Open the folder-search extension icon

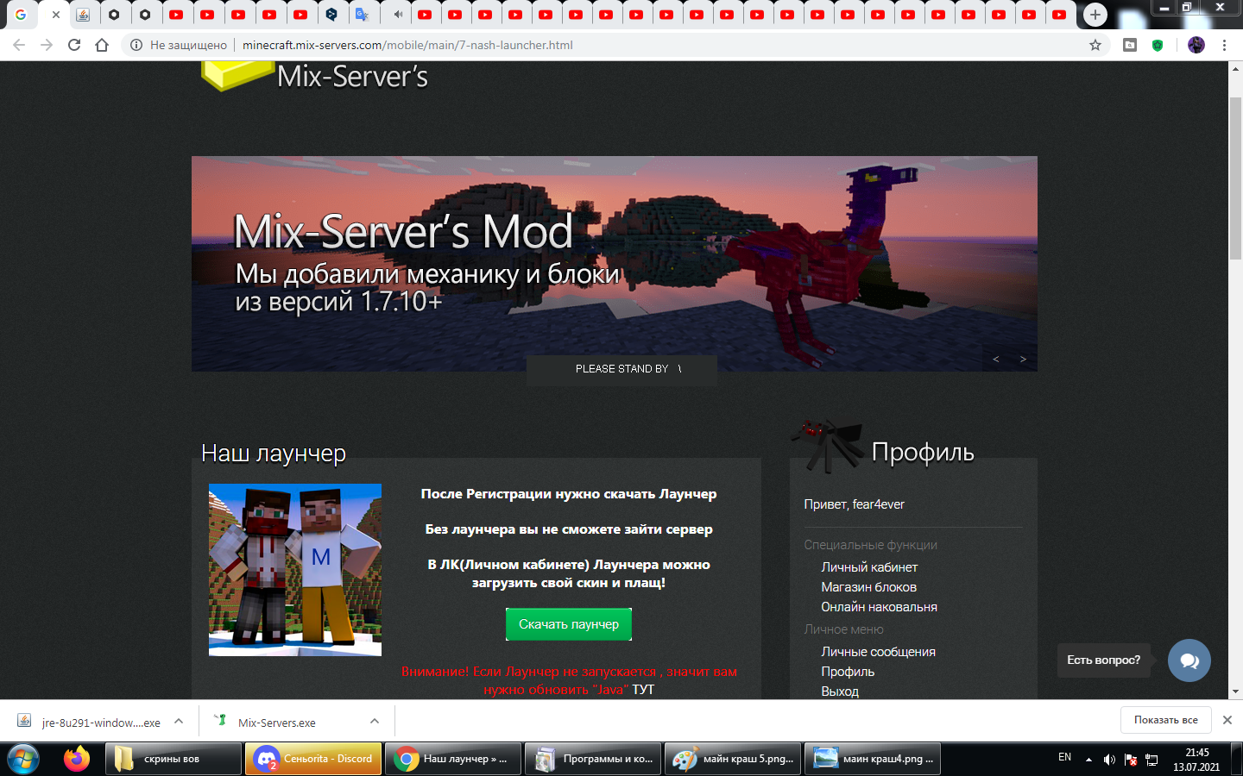(x=1130, y=45)
